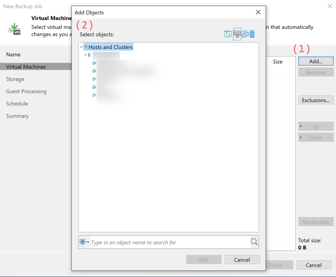Switch to Hosts and Clusters view icon
Image resolution: width=336 pixels, height=277 pixels.
pyautogui.click(x=237, y=34)
